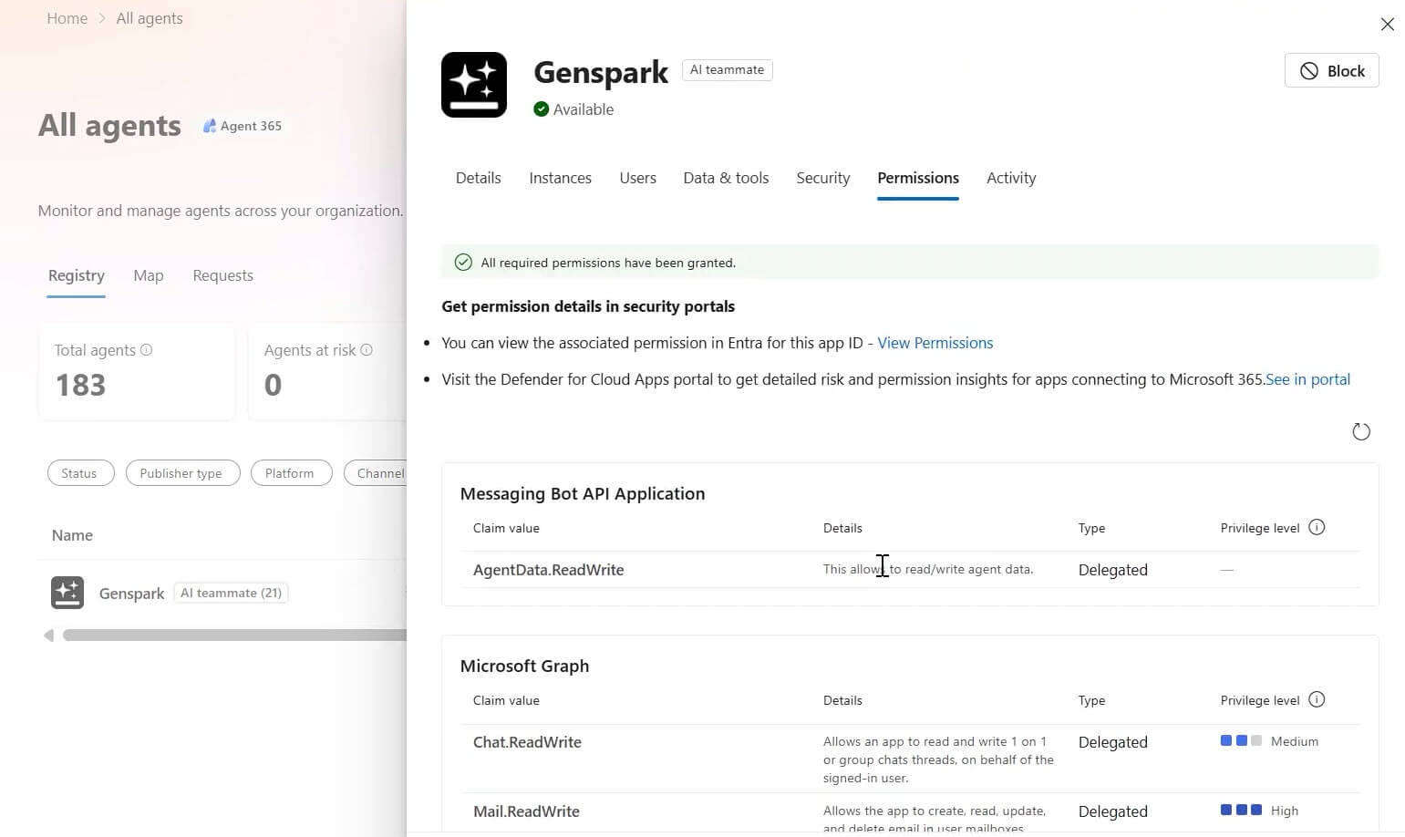Open the Requests tab
The width and height of the screenshot is (1405, 837).
pyautogui.click(x=222, y=275)
